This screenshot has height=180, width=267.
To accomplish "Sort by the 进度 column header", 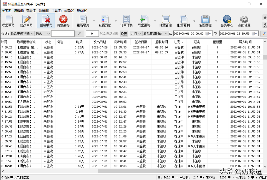I will pos(179,42).
